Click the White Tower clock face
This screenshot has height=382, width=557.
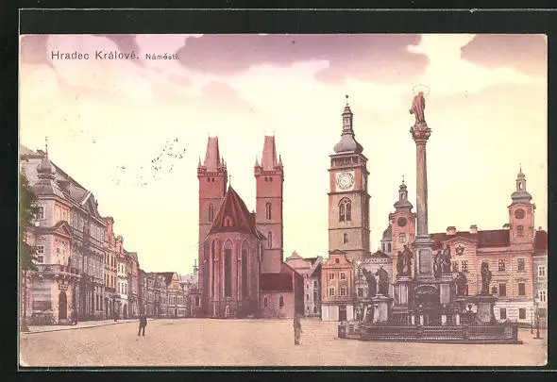click(x=346, y=181)
